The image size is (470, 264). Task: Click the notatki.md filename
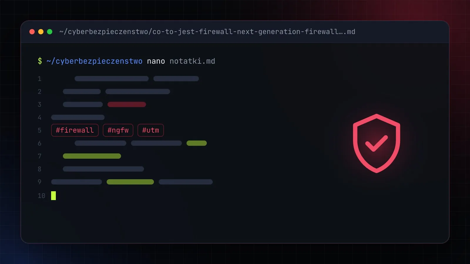[192, 61]
